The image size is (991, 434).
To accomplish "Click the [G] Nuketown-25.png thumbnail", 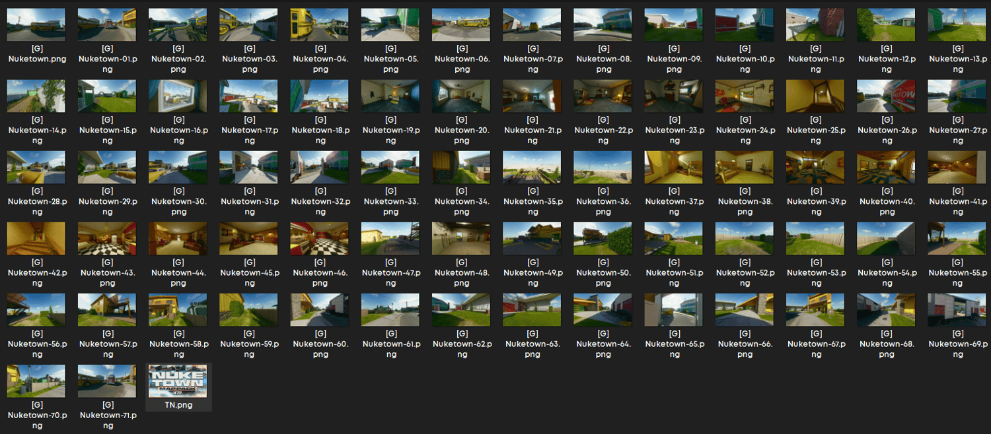I will [x=815, y=96].
